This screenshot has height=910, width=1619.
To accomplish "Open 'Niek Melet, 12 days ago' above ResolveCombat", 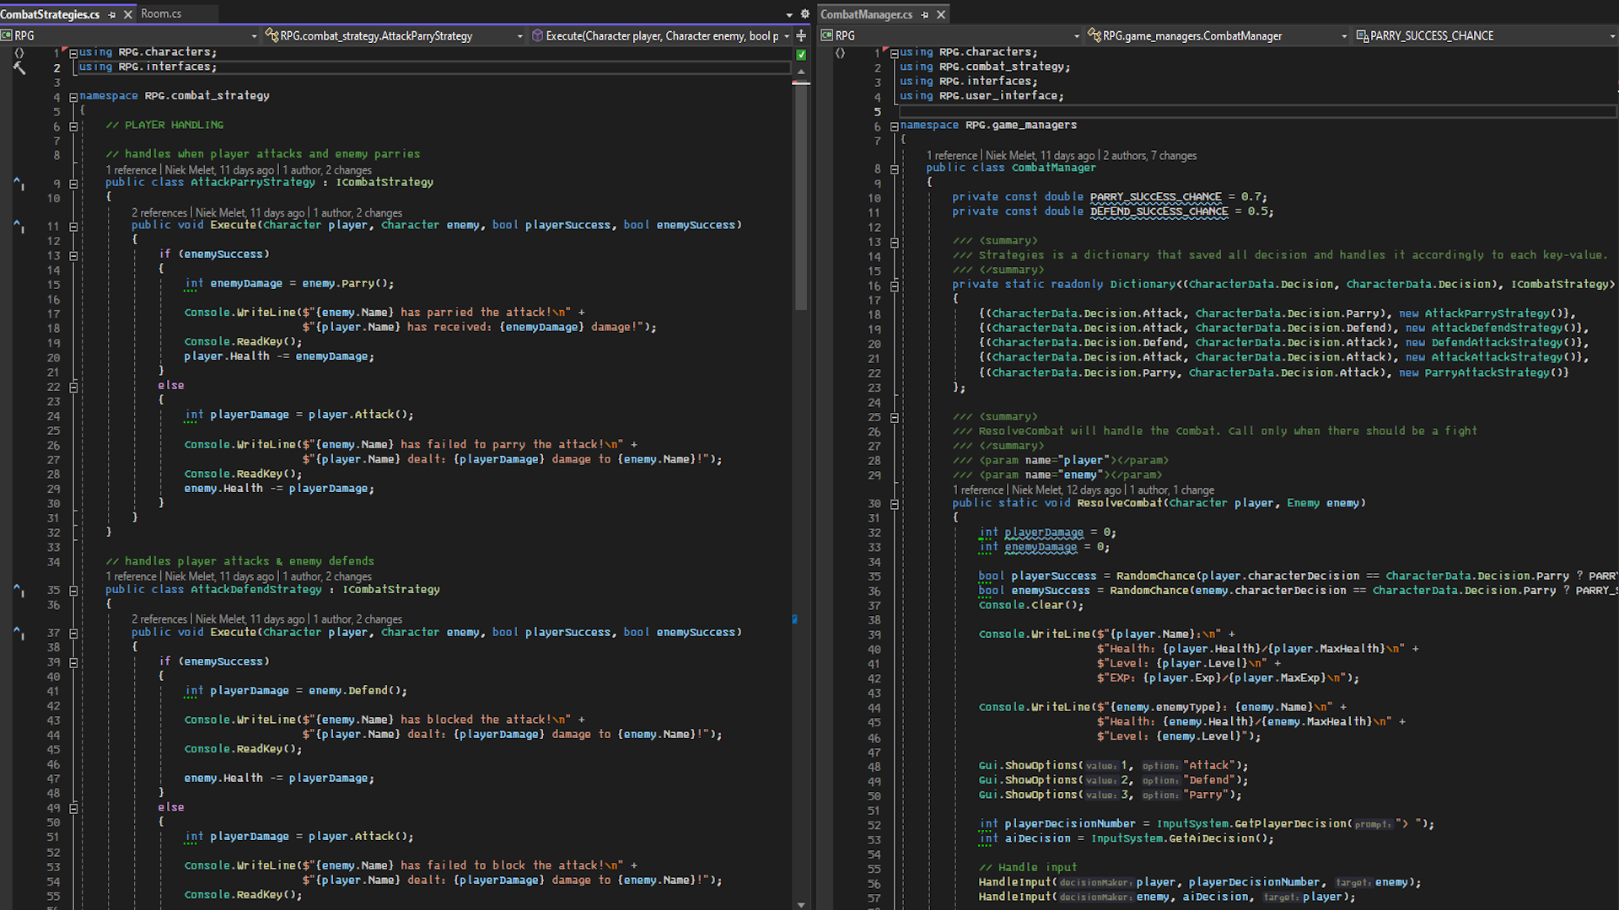I will [1067, 490].
